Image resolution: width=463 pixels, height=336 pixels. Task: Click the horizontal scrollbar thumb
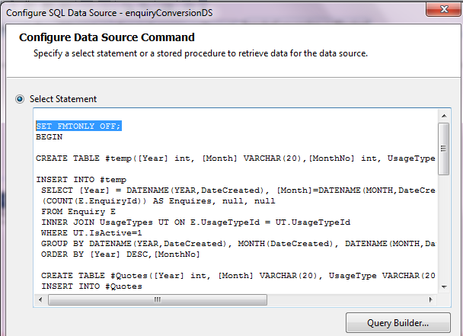157,299
